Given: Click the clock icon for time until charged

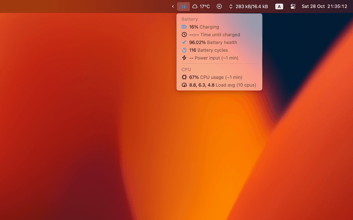Looking at the screenshot, I should tap(184, 34).
